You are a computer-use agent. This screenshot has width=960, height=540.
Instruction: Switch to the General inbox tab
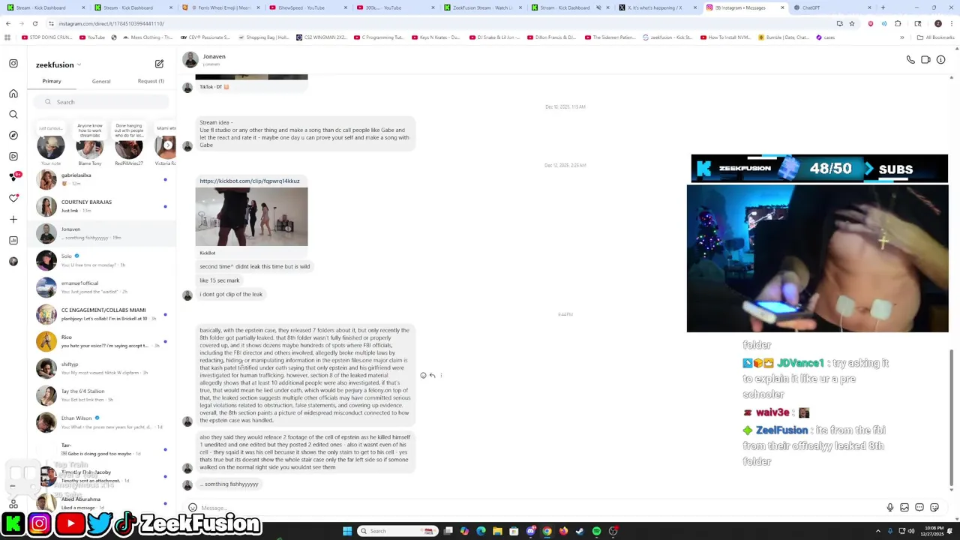(101, 81)
